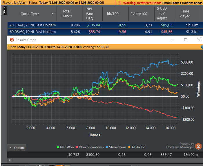Screen dimensions: 203x166
Task: Click the 8,55 bb/100 value
Action: pyautogui.click(x=122, y=25)
